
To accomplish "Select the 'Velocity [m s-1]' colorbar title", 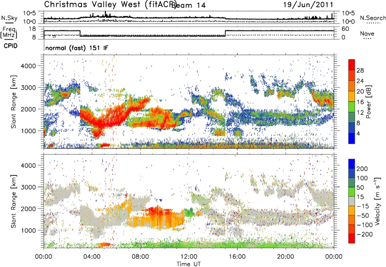I will [x=377, y=201].
